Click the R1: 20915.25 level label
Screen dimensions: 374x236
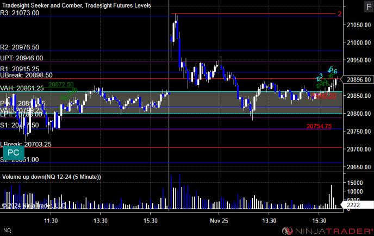pos(20,69)
